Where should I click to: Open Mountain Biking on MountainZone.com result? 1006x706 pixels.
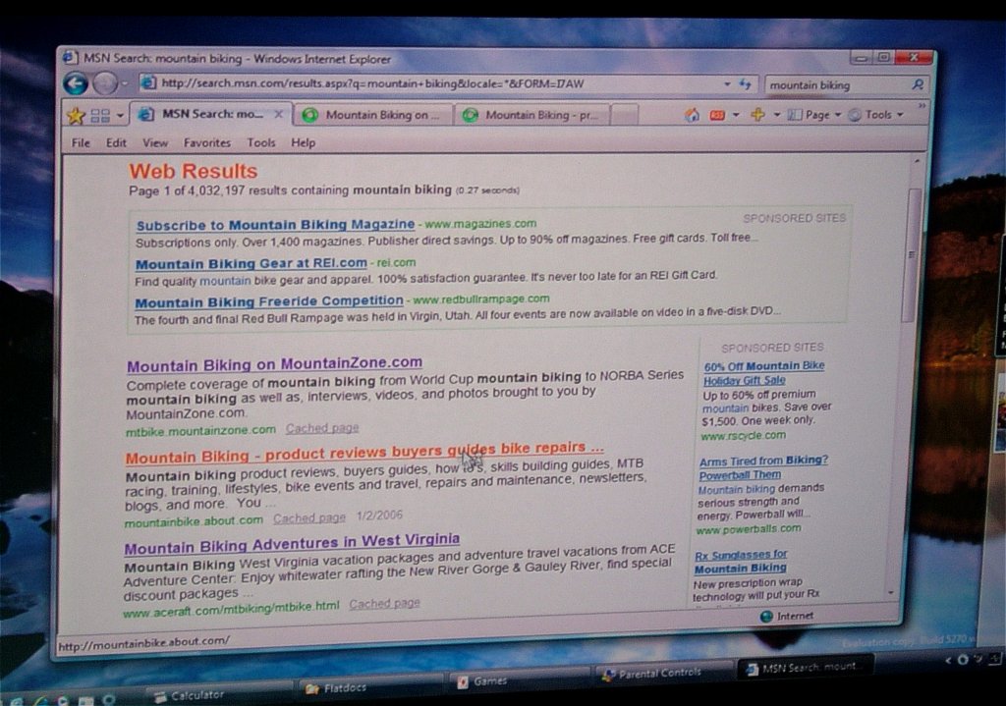click(274, 363)
